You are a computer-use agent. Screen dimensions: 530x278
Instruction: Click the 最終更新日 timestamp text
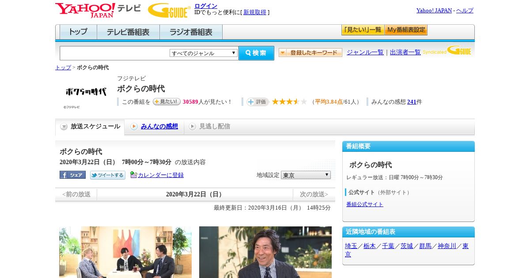[272, 208]
